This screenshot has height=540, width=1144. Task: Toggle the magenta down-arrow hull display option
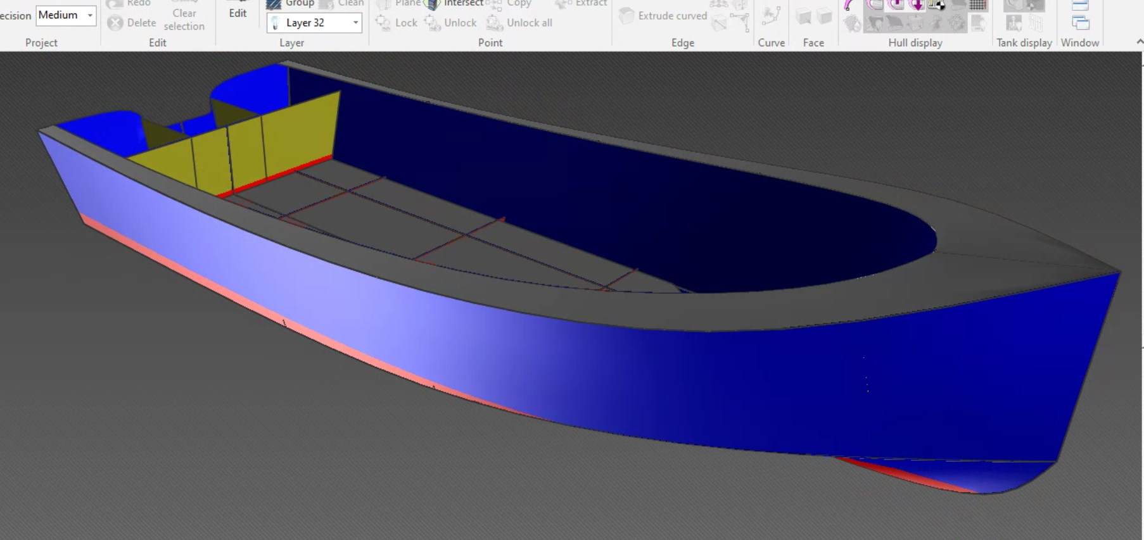click(917, 5)
